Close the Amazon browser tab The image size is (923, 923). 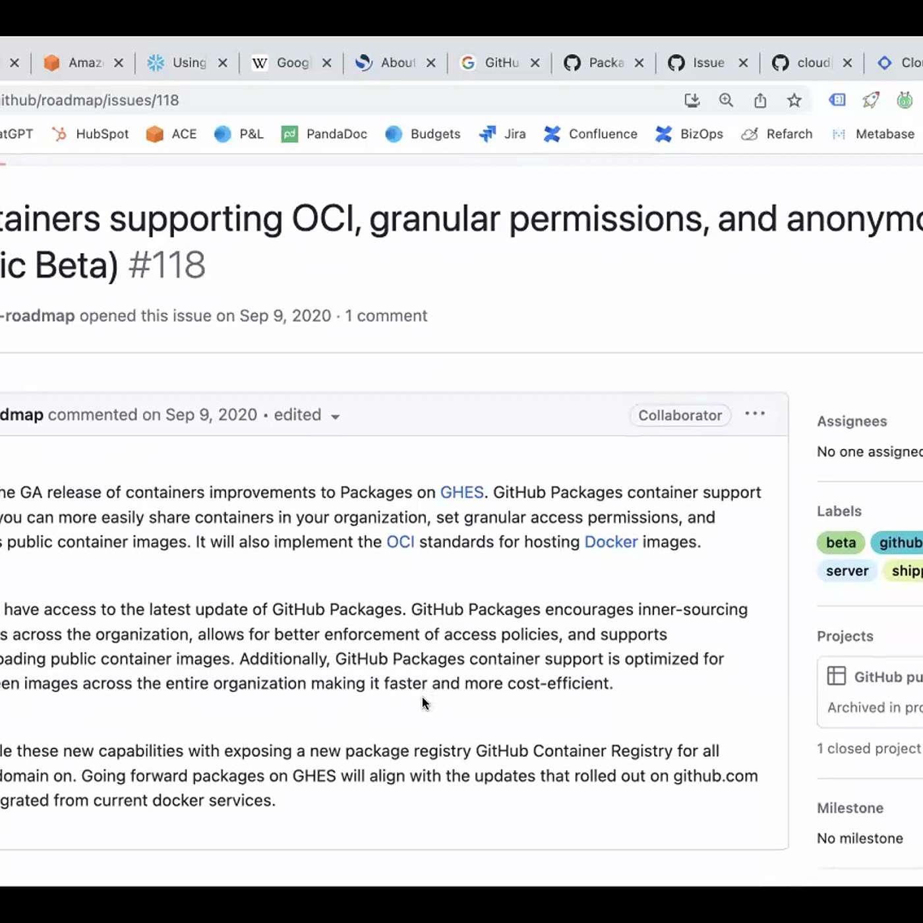tap(119, 63)
